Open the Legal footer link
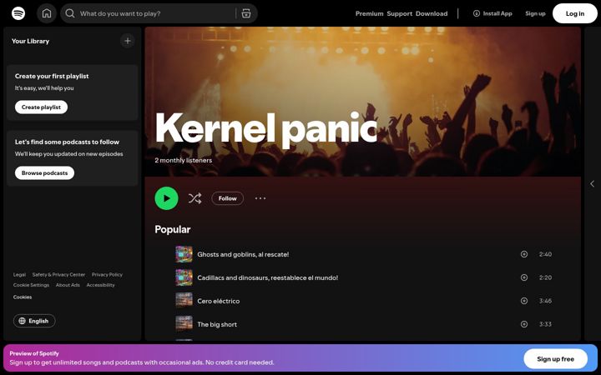 pos(19,274)
